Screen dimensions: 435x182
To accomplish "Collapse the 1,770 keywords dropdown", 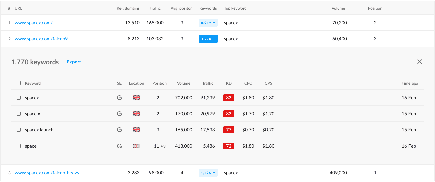I will point(208,39).
